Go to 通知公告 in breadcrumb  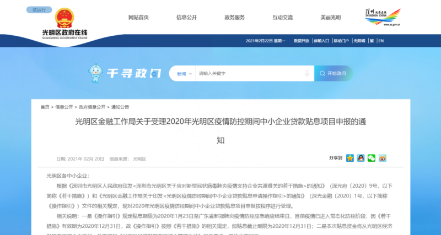click(x=120, y=107)
